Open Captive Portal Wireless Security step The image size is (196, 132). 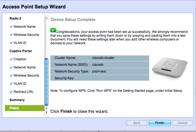click(26, 76)
